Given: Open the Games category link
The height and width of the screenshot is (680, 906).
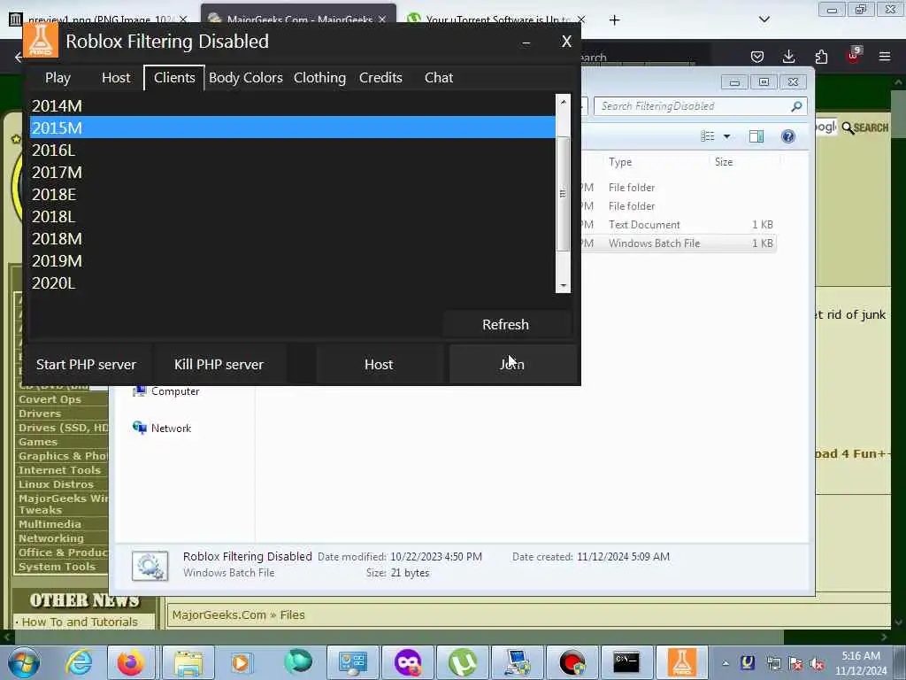Looking at the screenshot, I should 37,442.
